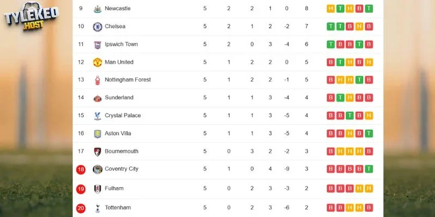Click the Aston Villa club crest
The height and width of the screenshot is (217, 435).
click(x=97, y=133)
